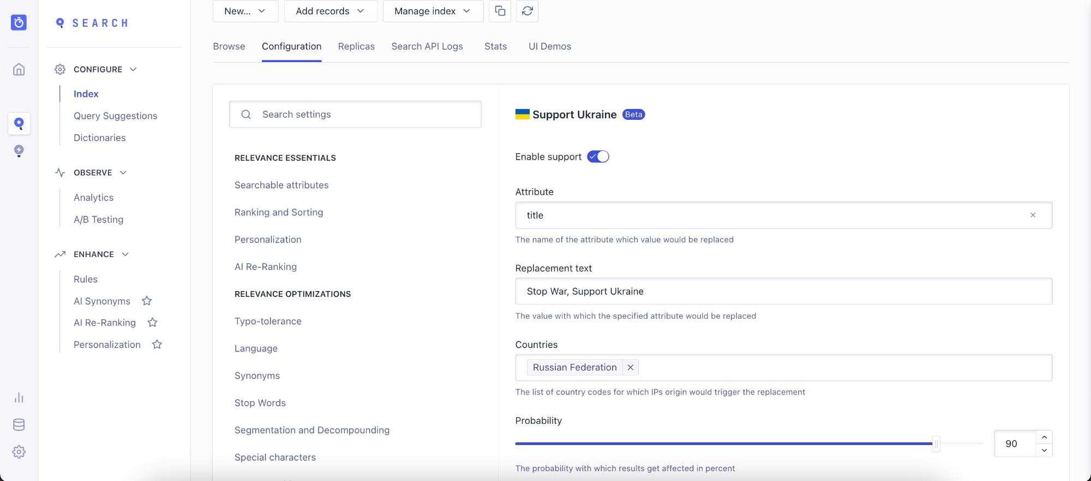The height and width of the screenshot is (481, 1091).
Task: Click the Beta badge next to Support Ukraine
Action: 633,114
